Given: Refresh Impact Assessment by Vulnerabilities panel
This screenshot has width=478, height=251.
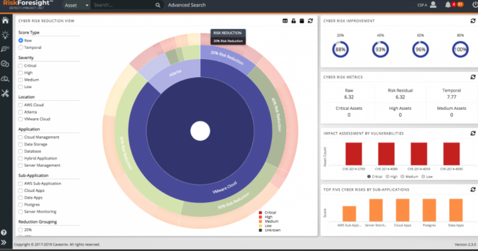Looking at the screenshot, I should click(x=473, y=133).
